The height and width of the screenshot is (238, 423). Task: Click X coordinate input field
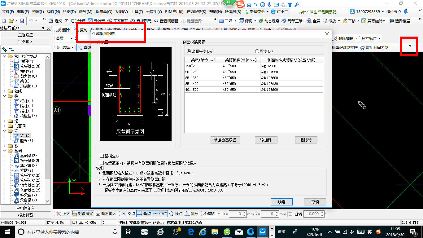click(238, 214)
